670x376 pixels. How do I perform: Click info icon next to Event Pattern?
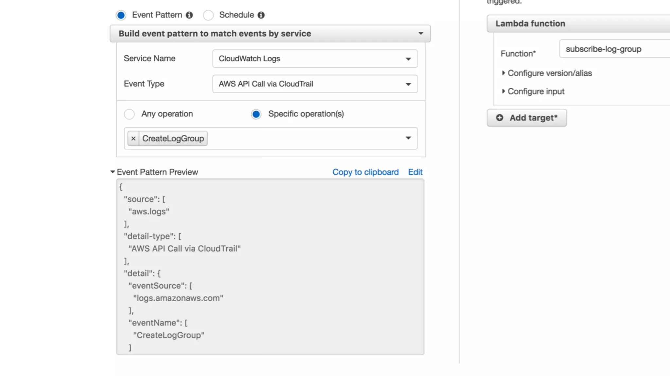189,15
